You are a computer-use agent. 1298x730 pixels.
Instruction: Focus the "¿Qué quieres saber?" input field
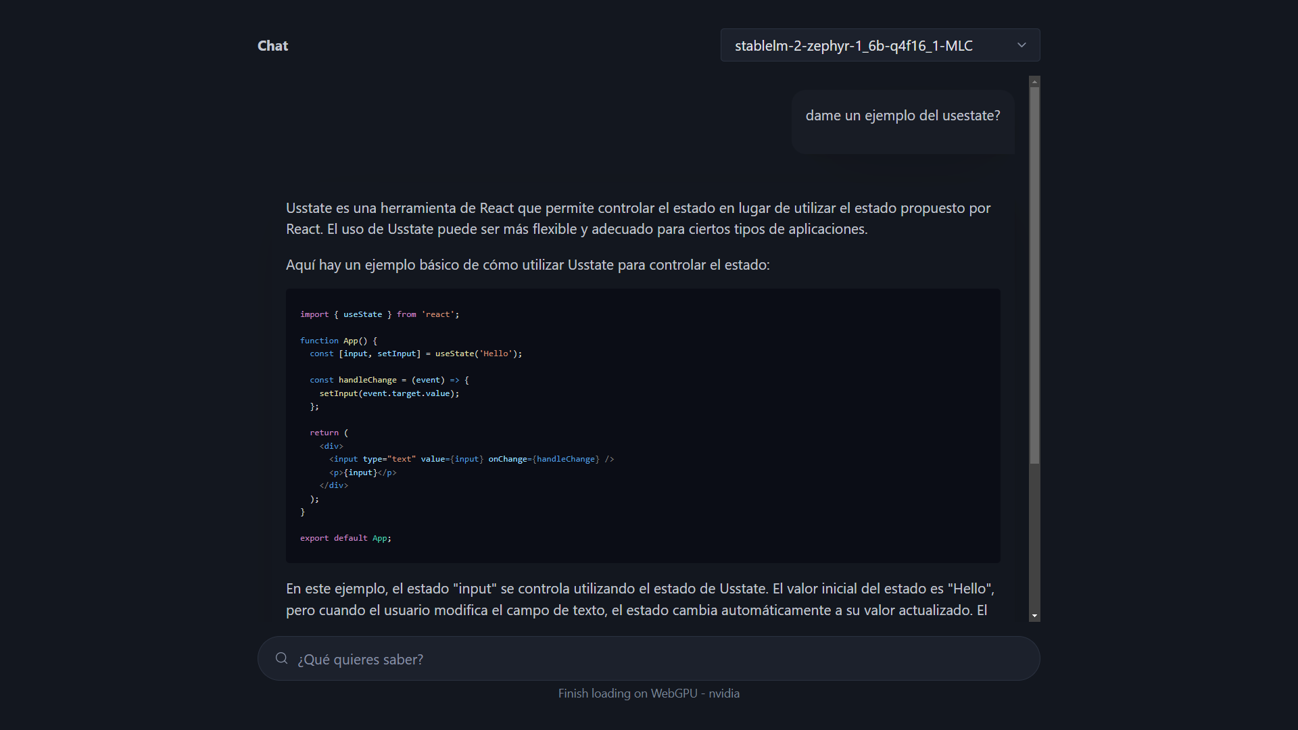(649, 658)
